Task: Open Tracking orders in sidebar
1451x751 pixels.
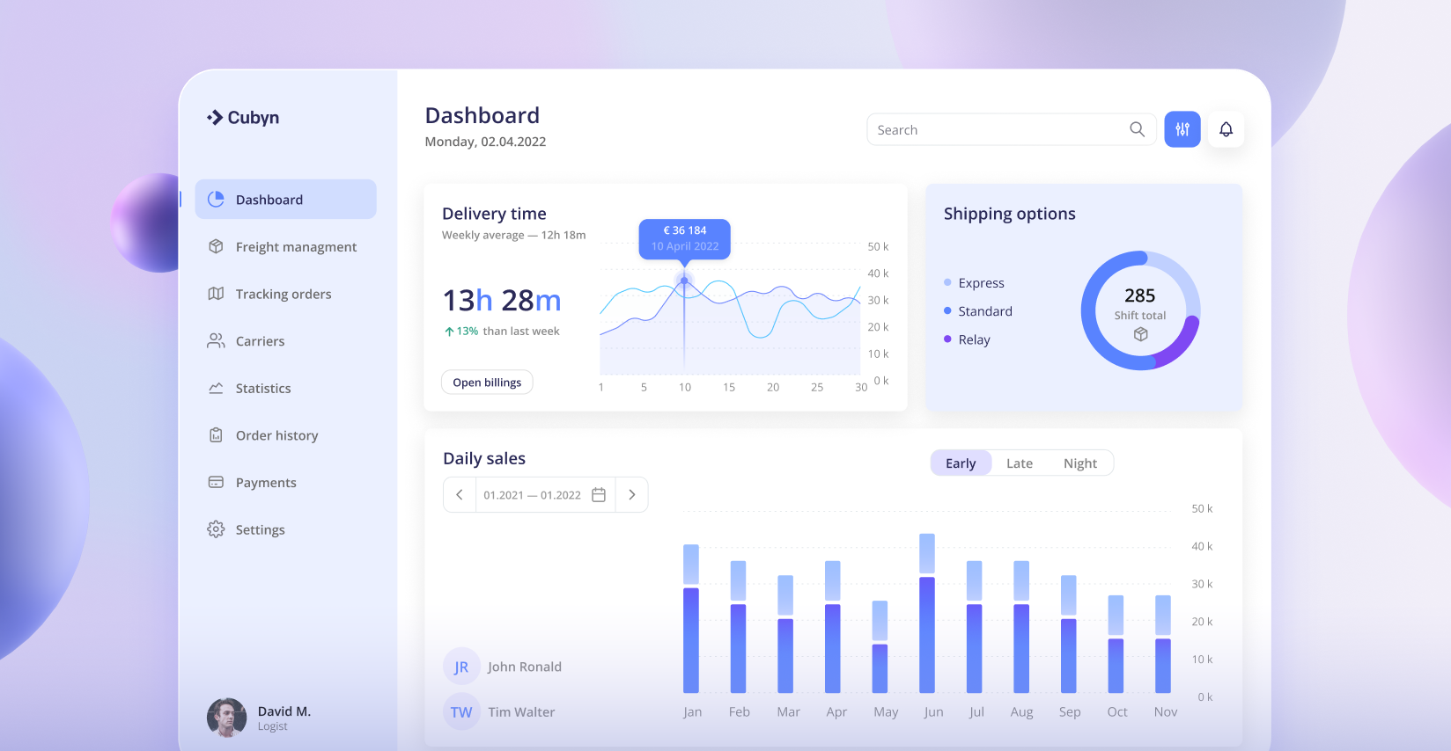Action: click(x=283, y=294)
